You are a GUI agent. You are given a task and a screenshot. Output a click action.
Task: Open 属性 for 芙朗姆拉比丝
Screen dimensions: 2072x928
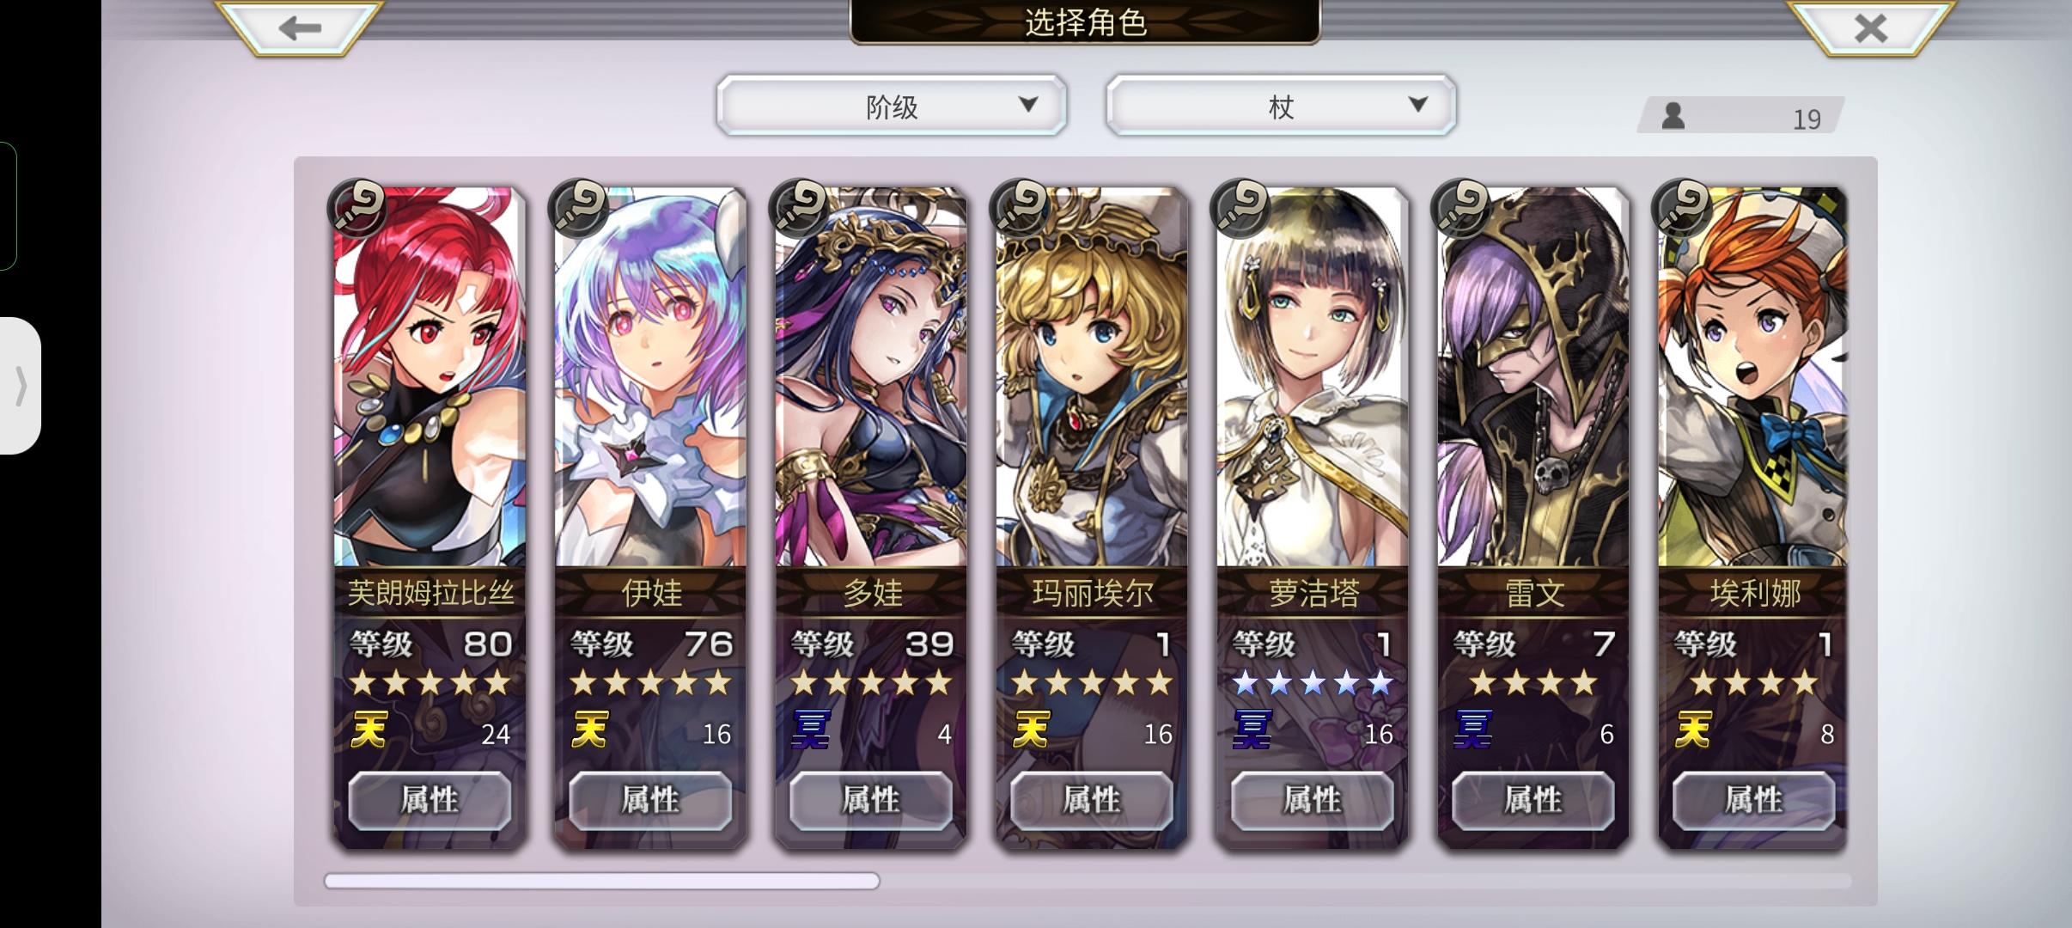pyautogui.click(x=430, y=800)
